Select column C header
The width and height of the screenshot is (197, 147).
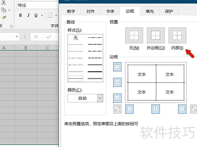click(x=48, y=48)
